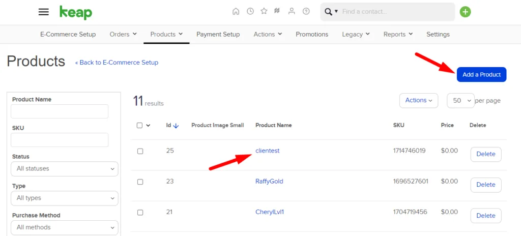The height and width of the screenshot is (236, 521).
Task: Check the clientest row checkbox
Action: point(140,151)
